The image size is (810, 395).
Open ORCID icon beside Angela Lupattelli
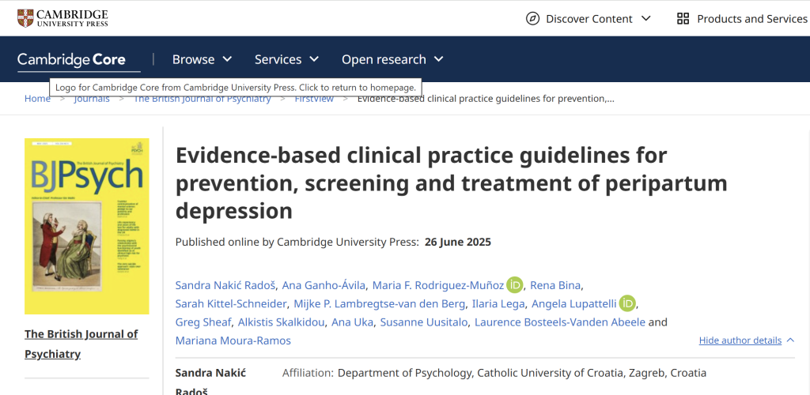coord(627,303)
